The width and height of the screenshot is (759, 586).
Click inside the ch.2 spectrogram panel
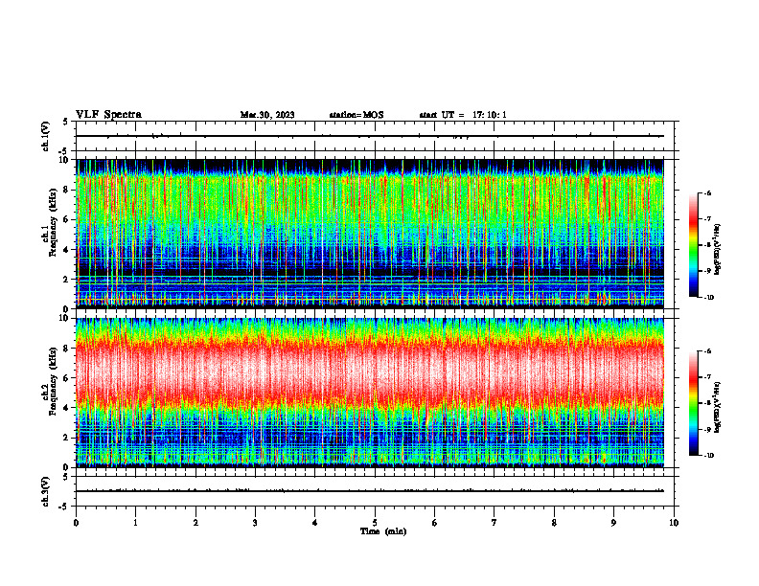pos(369,393)
